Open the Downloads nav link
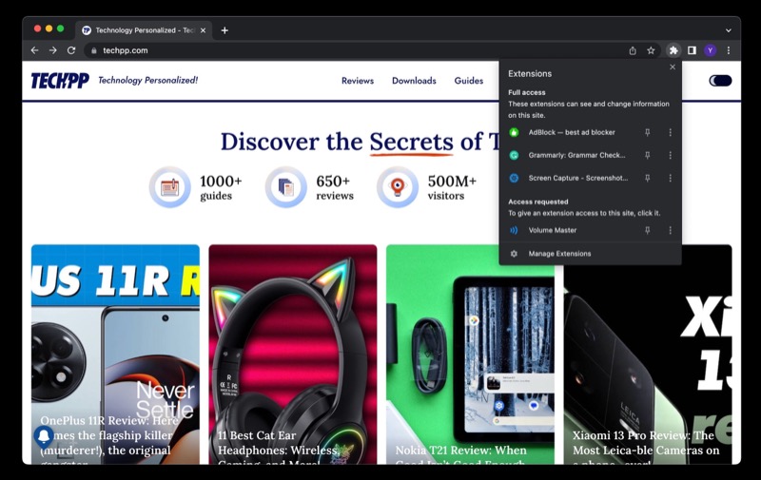761x480 pixels. 414,81
